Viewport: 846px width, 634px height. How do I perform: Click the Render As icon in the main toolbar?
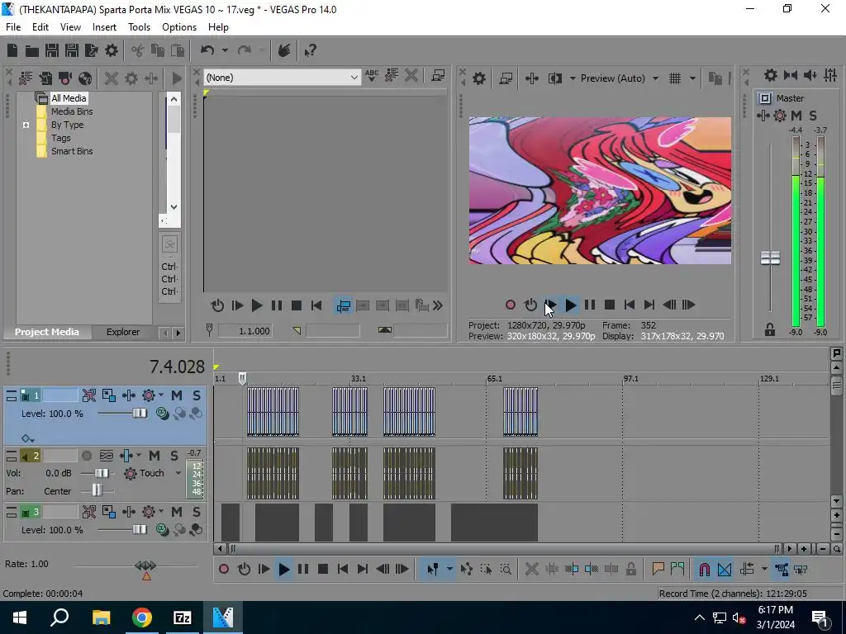(91, 50)
